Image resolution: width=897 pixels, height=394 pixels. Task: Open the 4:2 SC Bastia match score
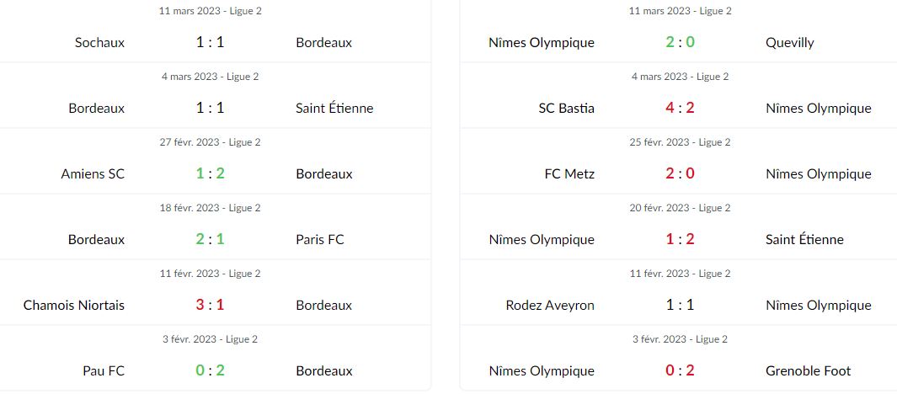click(x=680, y=108)
